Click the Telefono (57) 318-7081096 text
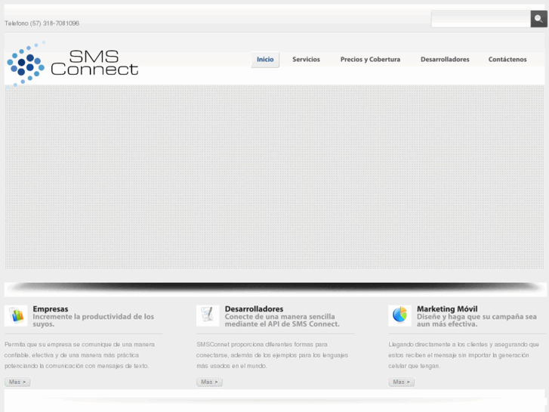Screen dimensions: 549x412 tap(42, 23)
